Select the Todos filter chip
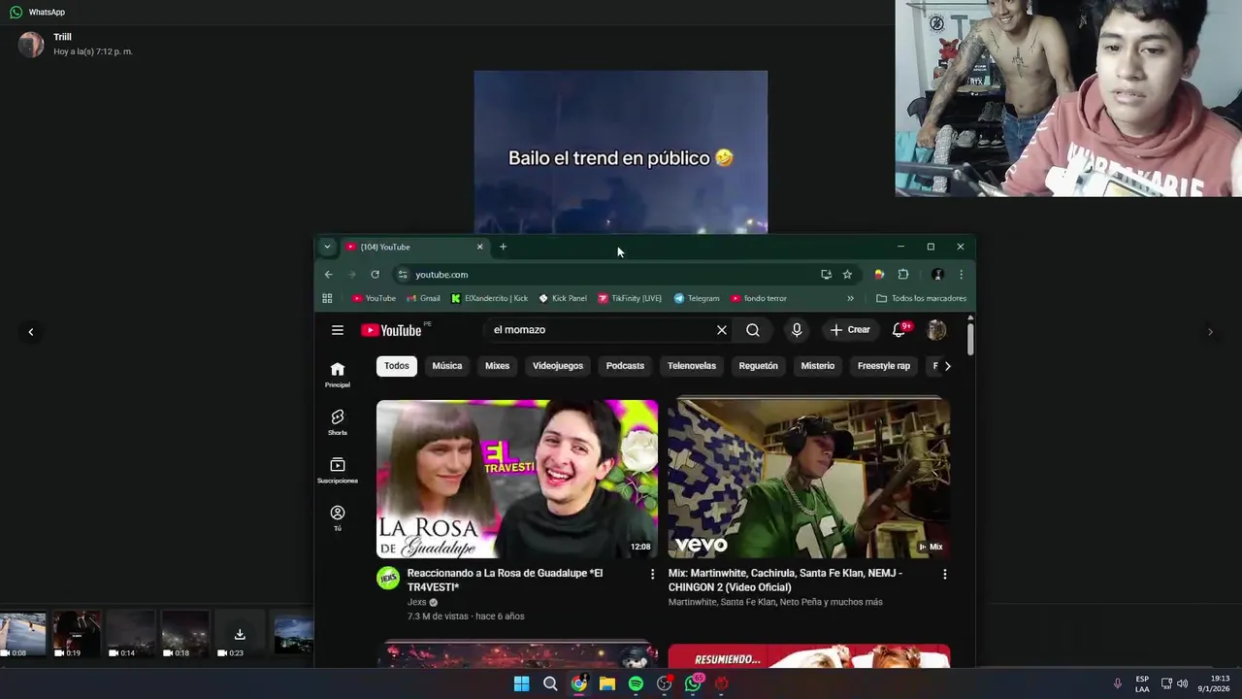This screenshot has width=1242, height=699. 397,366
